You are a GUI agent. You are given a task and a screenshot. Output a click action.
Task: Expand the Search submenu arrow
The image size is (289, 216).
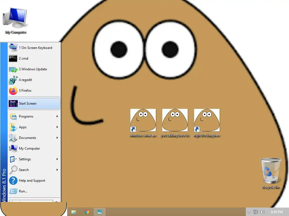click(57, 170)
